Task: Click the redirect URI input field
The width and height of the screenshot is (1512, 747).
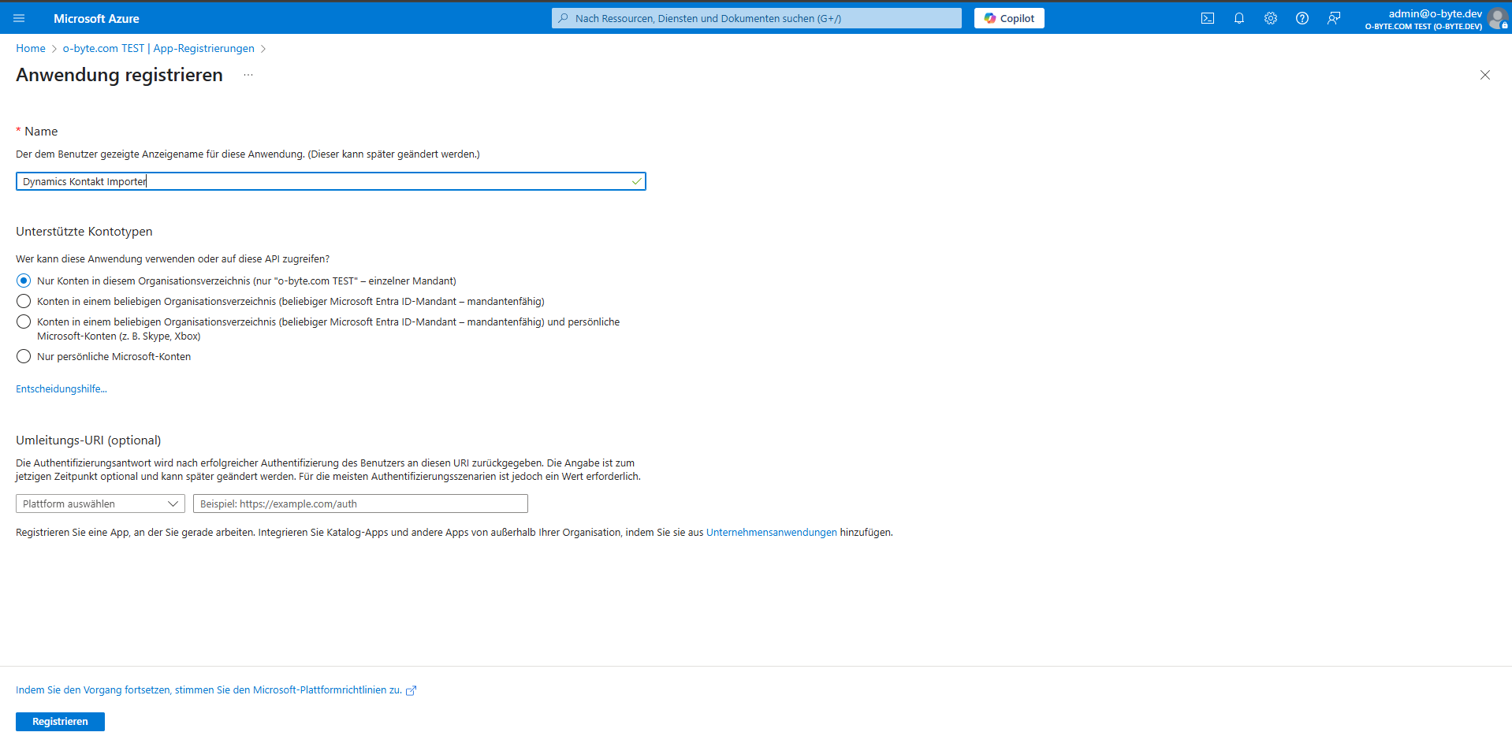Action: tap(360, 504)
